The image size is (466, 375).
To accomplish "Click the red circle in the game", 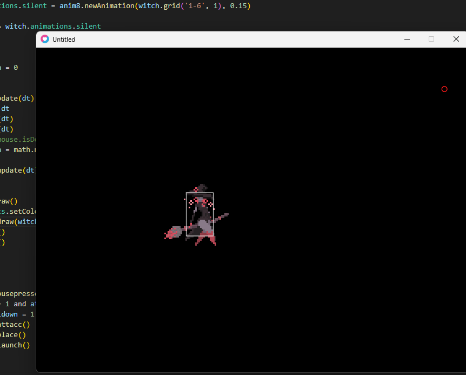I will click(x=444, y=89).
